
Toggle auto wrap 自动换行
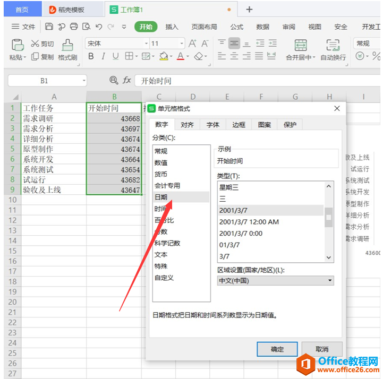[333, 50]
